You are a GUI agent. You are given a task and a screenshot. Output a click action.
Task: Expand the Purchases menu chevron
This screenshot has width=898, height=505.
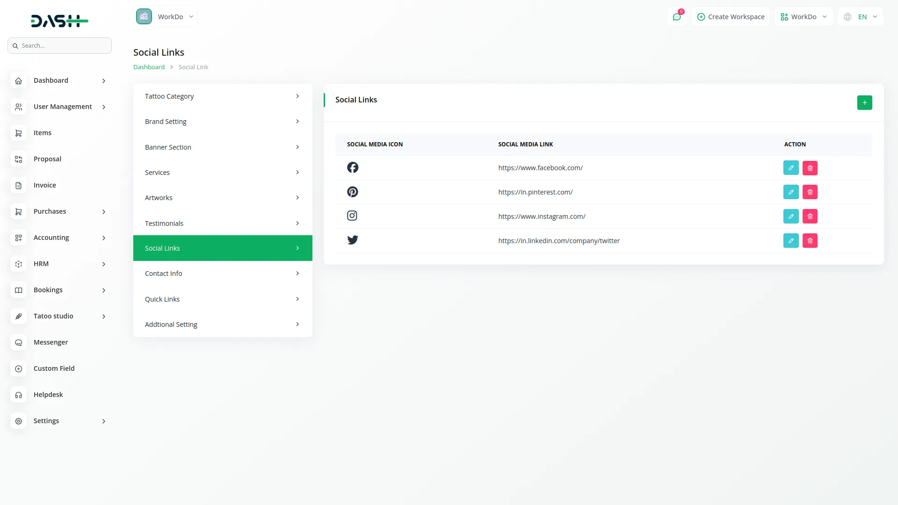(x=104, y=212)
